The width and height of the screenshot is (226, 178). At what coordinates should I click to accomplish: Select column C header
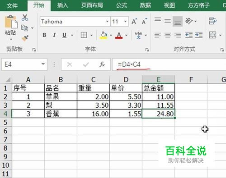pyautogui.click(x=94, y=79)
